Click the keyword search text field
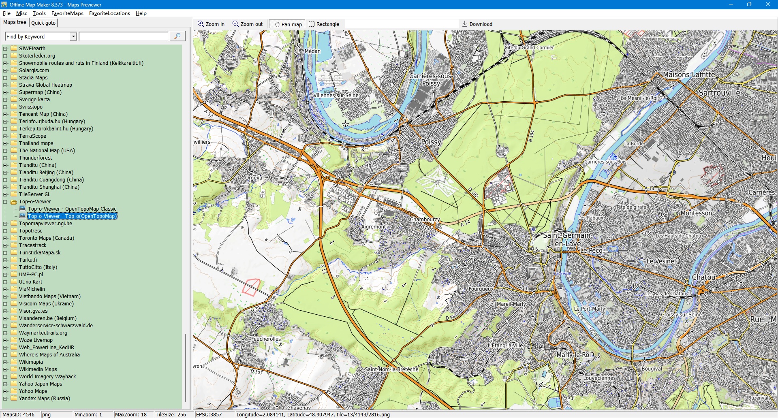This screenshot has width=778, height=418. (x=124, y=36)
